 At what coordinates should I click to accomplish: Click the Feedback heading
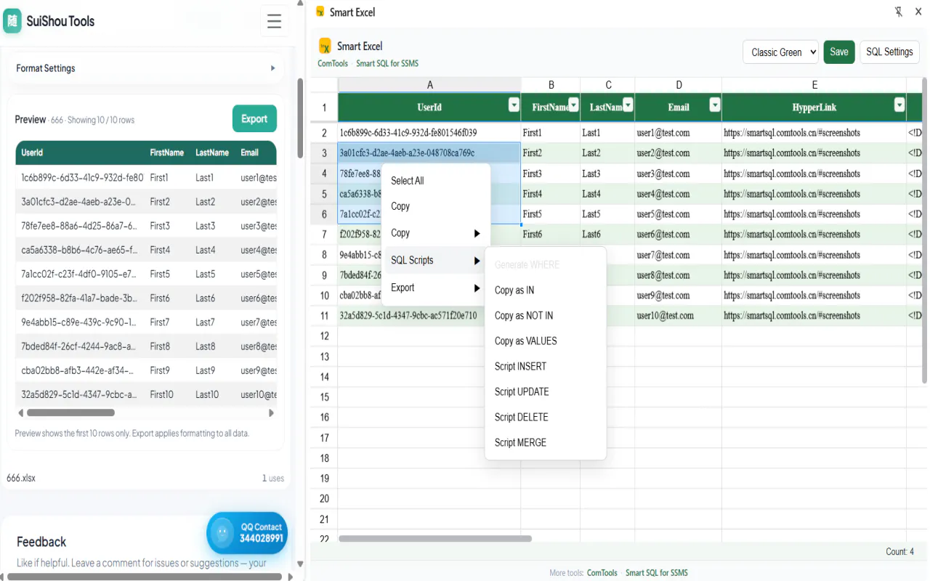(41, 542)
